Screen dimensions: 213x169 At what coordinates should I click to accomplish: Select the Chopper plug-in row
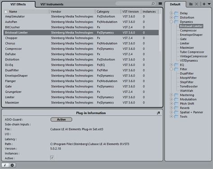81,38
